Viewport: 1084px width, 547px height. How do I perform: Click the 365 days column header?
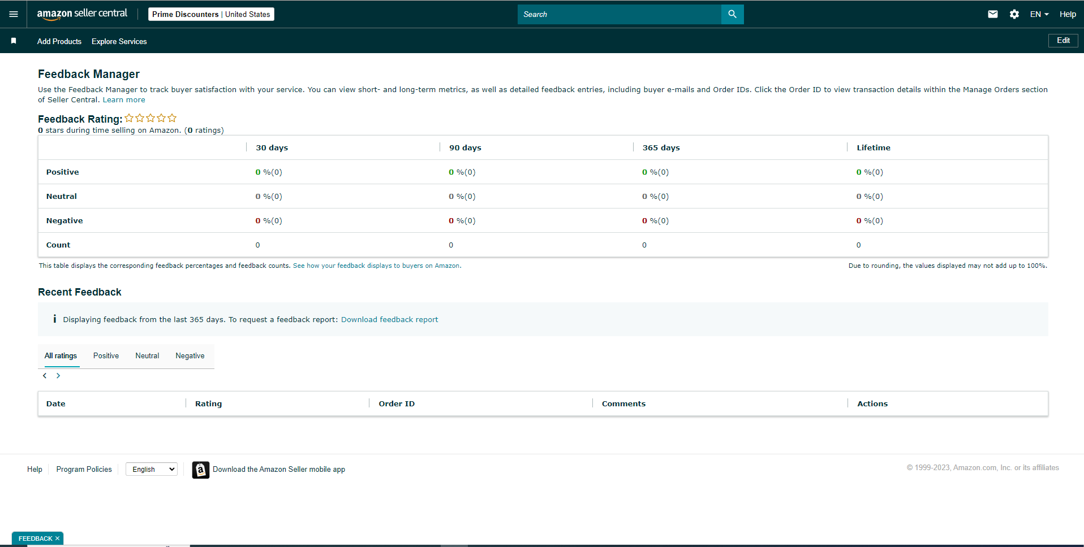(661, 147)
